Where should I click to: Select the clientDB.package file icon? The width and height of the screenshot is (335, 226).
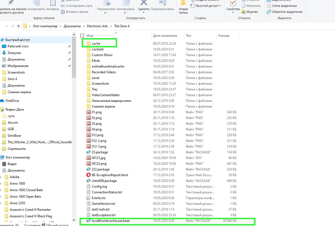pos(89,181)
